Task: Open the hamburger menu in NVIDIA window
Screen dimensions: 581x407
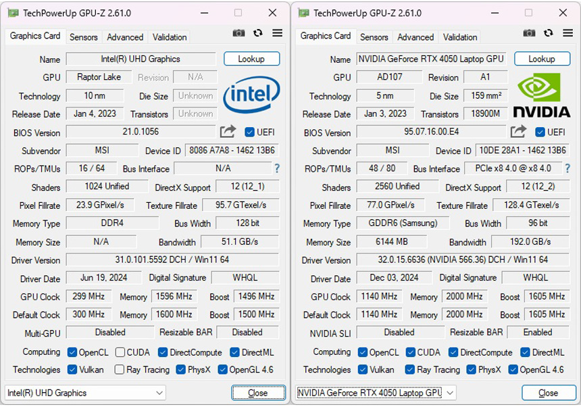Action: point(567,33)
